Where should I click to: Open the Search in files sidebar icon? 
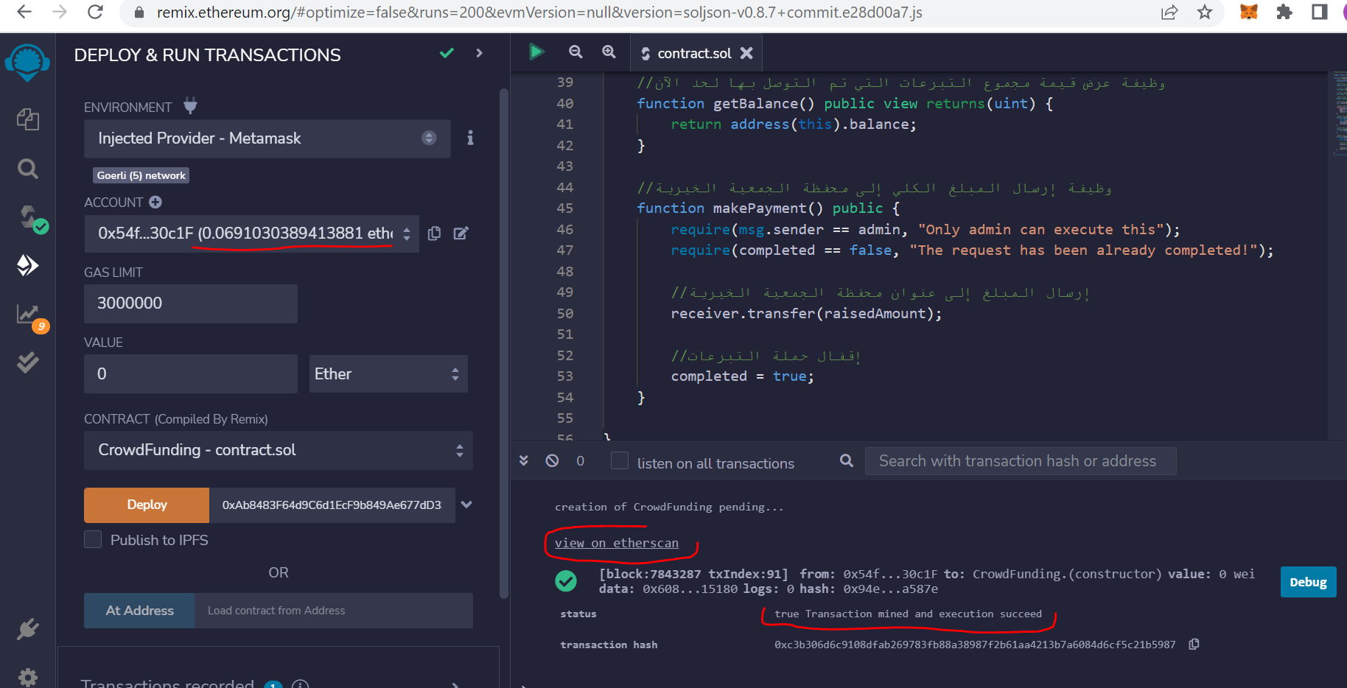point(27,169)
